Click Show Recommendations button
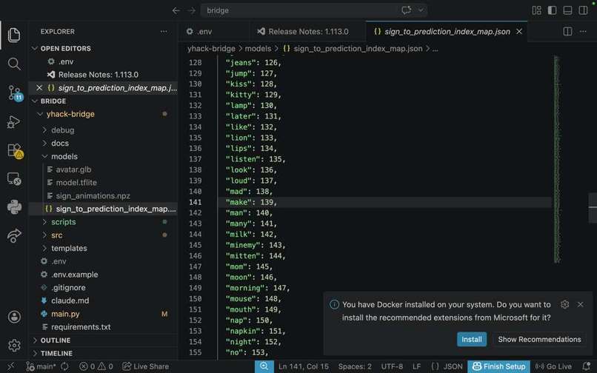This screenshot has width=597, height=373. tap(539, 339)
